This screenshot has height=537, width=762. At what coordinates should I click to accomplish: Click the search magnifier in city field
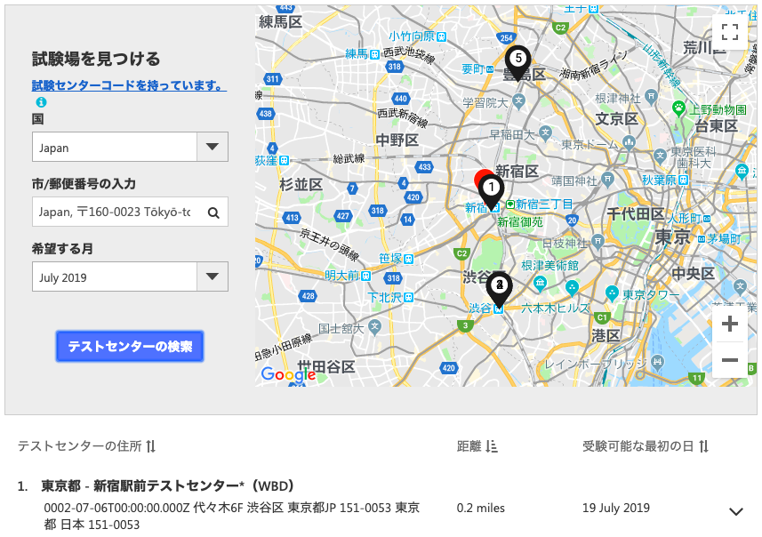click(213, 212)
